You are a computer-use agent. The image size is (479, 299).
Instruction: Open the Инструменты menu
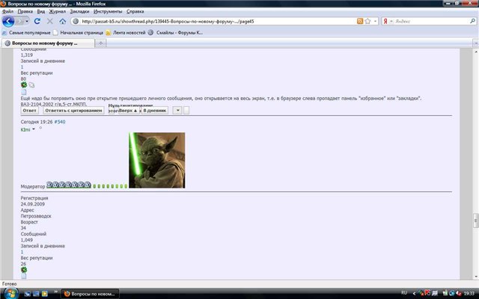(108, 12)
